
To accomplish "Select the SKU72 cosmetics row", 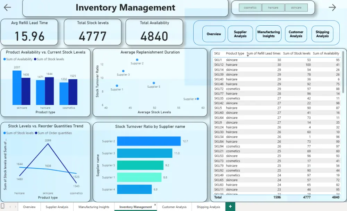I will (277, 89).
